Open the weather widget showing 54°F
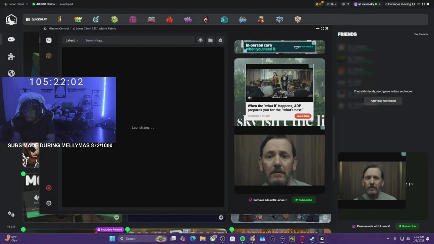434x244 pixels. (x=11, y=239)
